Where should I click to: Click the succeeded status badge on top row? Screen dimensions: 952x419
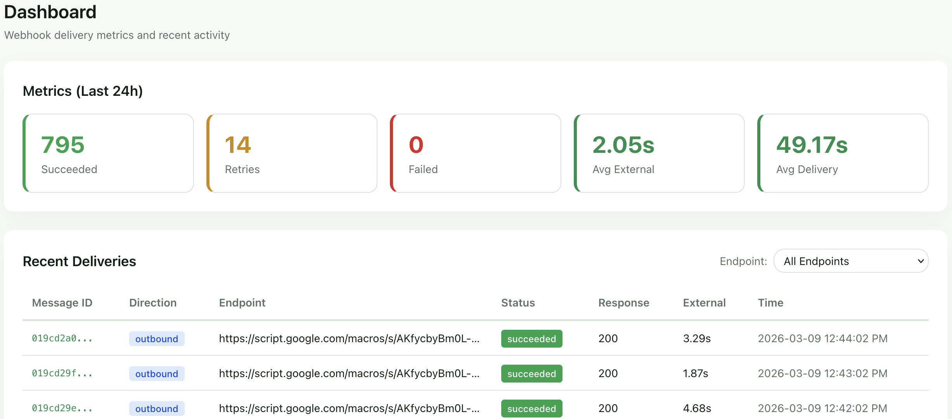pos(531,338)
